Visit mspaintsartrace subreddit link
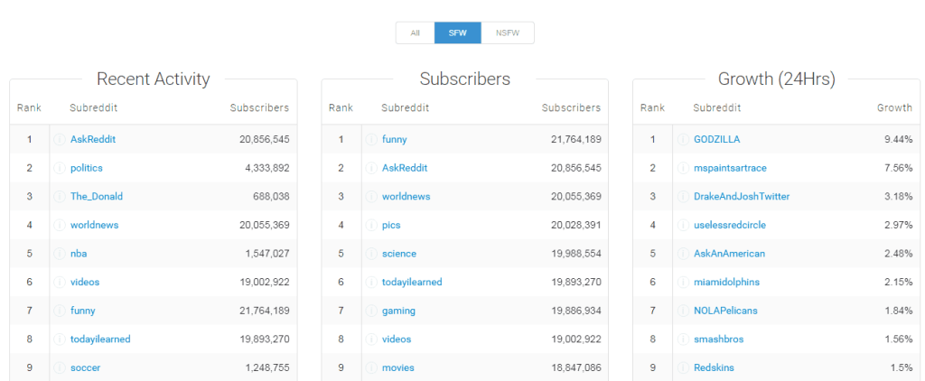This screenshot has height=381, width=925. coord(730,168)
